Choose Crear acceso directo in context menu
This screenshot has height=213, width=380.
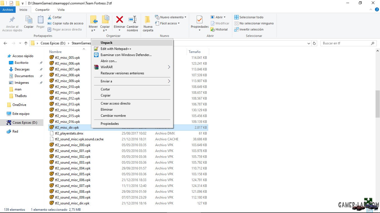(x=132, y=103)
